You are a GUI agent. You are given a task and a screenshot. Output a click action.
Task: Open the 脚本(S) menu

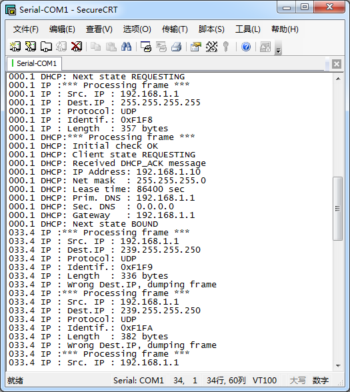click(x=211, y=29)
